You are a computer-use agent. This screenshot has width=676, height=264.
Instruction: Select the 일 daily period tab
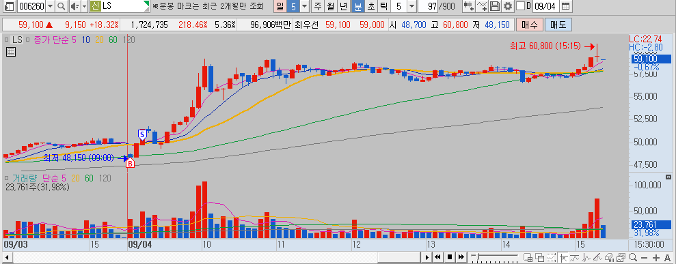(x=280, y=6)
